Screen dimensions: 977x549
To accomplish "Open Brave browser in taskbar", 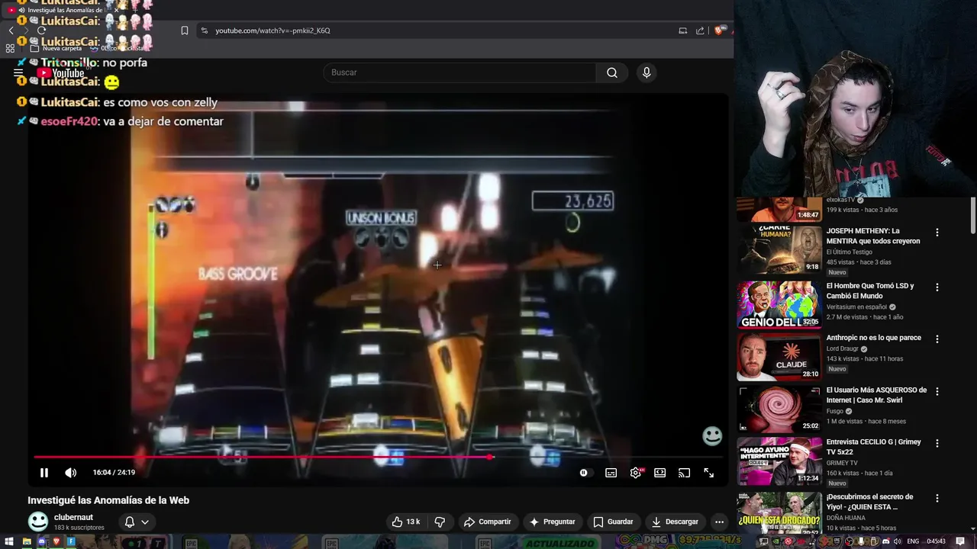I will coord(56,542).
